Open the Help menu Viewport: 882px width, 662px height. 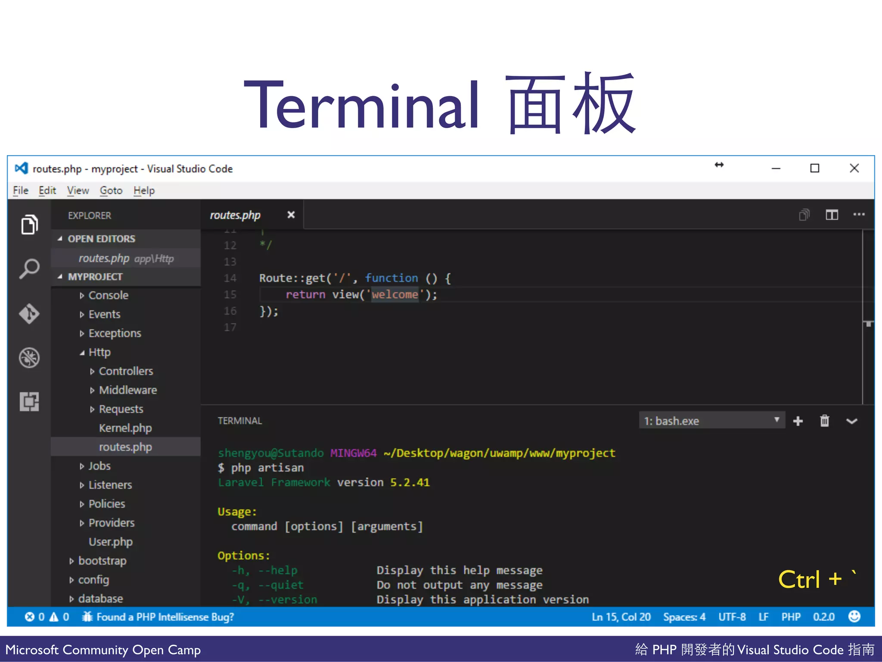[x=144, y=190]
